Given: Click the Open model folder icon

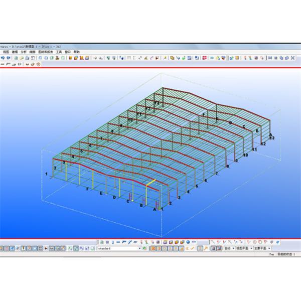Looking at the screenshot, I should pyautogui.click(x=22, y=58).
